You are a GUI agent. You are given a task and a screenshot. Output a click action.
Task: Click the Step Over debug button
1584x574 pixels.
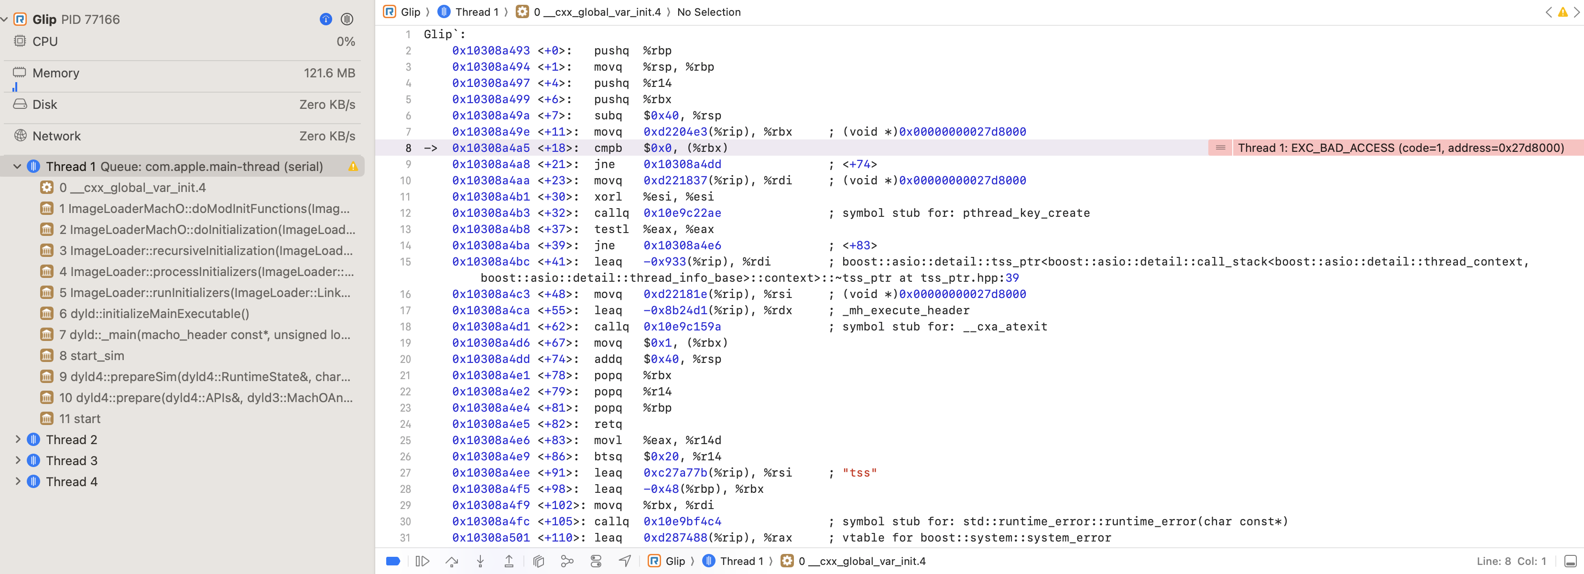coord(452,561)
